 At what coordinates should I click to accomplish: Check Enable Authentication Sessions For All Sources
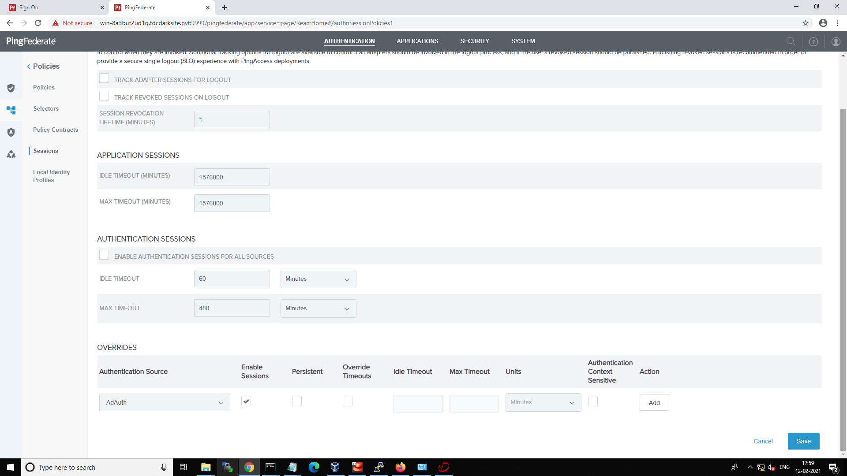coord(104,255)
